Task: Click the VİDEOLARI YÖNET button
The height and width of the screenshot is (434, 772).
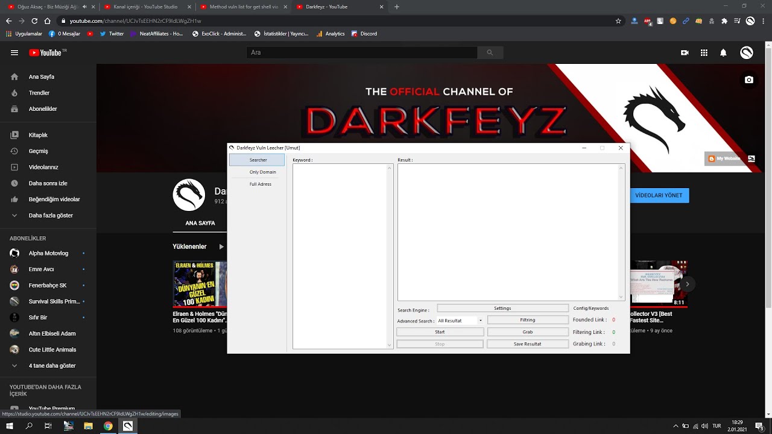Action: tap(659, 195)
